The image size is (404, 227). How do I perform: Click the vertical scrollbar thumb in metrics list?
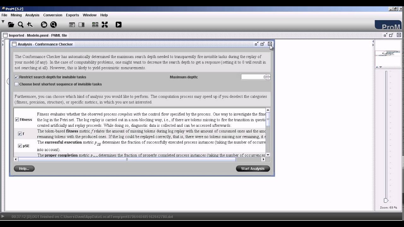pyautogui.click(x=268, y=119)
